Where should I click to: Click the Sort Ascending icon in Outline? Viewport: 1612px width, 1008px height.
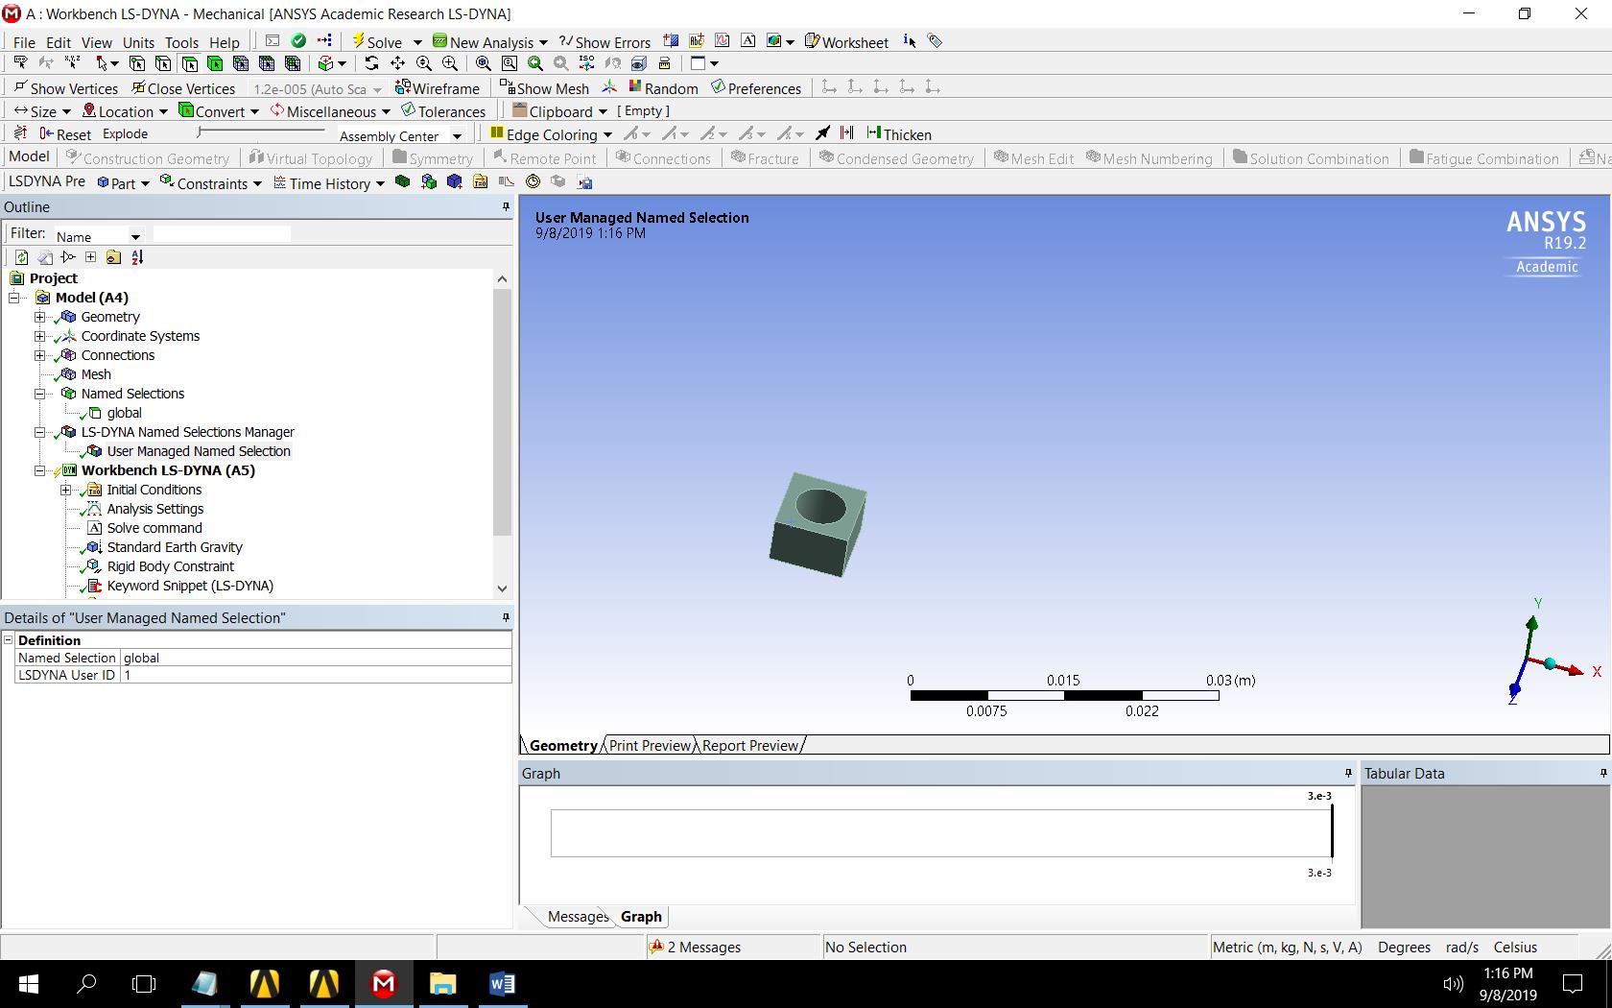(x=137, y=257)
